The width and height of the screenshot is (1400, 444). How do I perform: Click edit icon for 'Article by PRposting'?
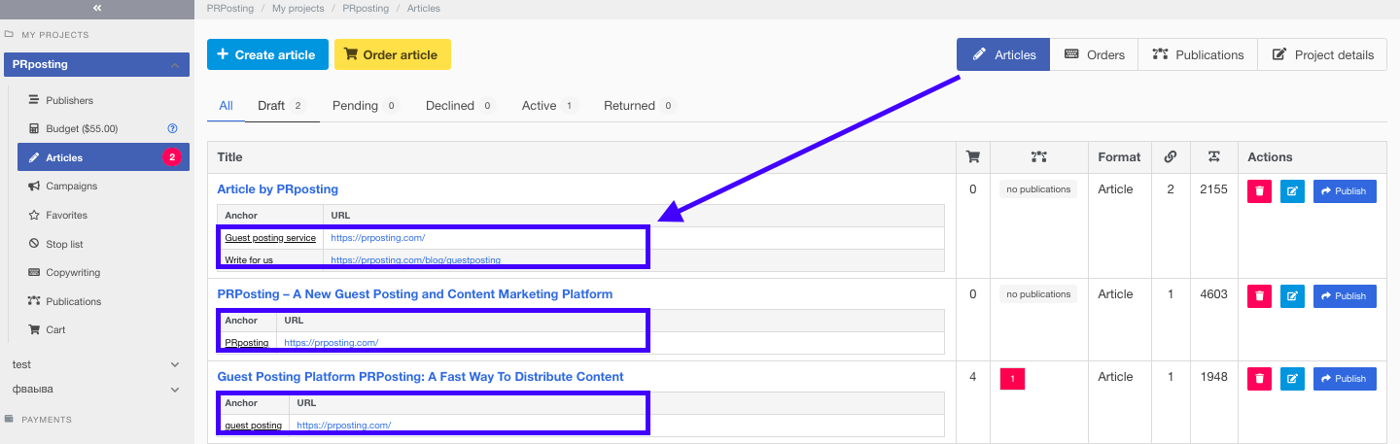1292,191
